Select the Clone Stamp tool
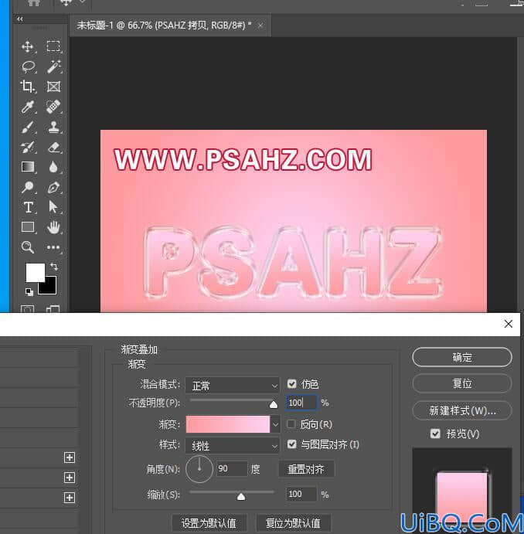Viewport: 524px width, 534px height. click(53, 127)
